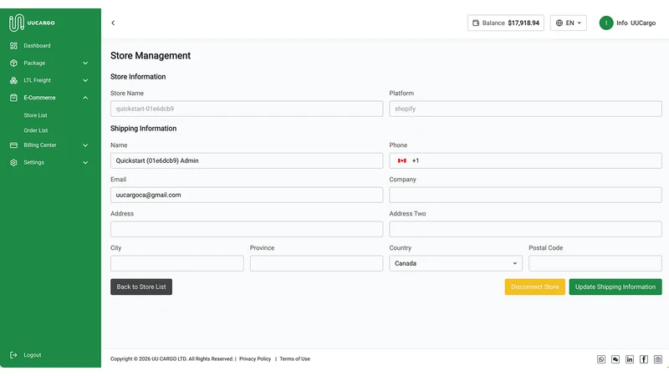The width and height of the screenshot is (669, 376).
Task: Click the Shipping Information section title
Action: click(x=143, y=129)
